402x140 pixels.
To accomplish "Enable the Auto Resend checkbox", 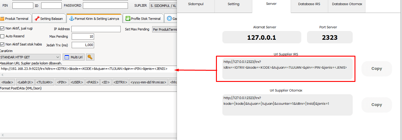I will click(x=2, y=36).
